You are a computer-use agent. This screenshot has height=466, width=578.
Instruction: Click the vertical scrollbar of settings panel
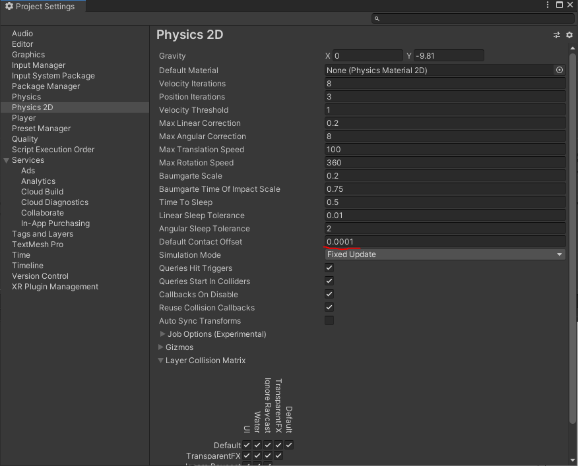click(572, 239)
